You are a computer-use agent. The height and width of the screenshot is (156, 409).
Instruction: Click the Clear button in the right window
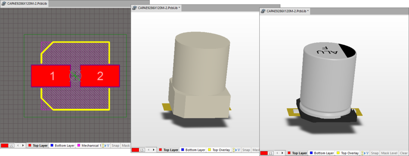(x=403, y=153)
